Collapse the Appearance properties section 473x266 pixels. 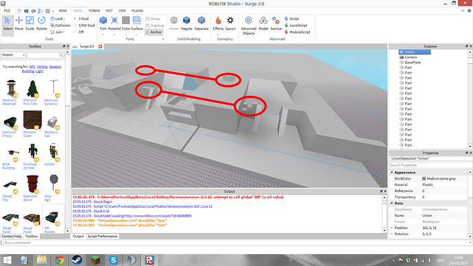(x=392, y=173)
